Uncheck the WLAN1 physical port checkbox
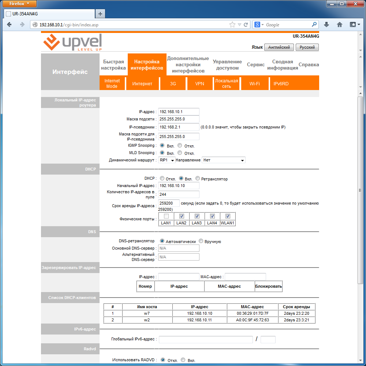Image resolution: width=366 pixels, height=366 pixels. pyautogui.click(x=228, y=216)
